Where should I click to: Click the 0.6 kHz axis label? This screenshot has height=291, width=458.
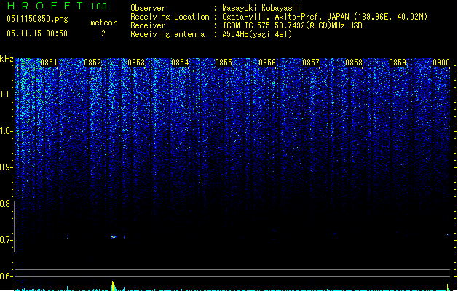click(6, 276)
